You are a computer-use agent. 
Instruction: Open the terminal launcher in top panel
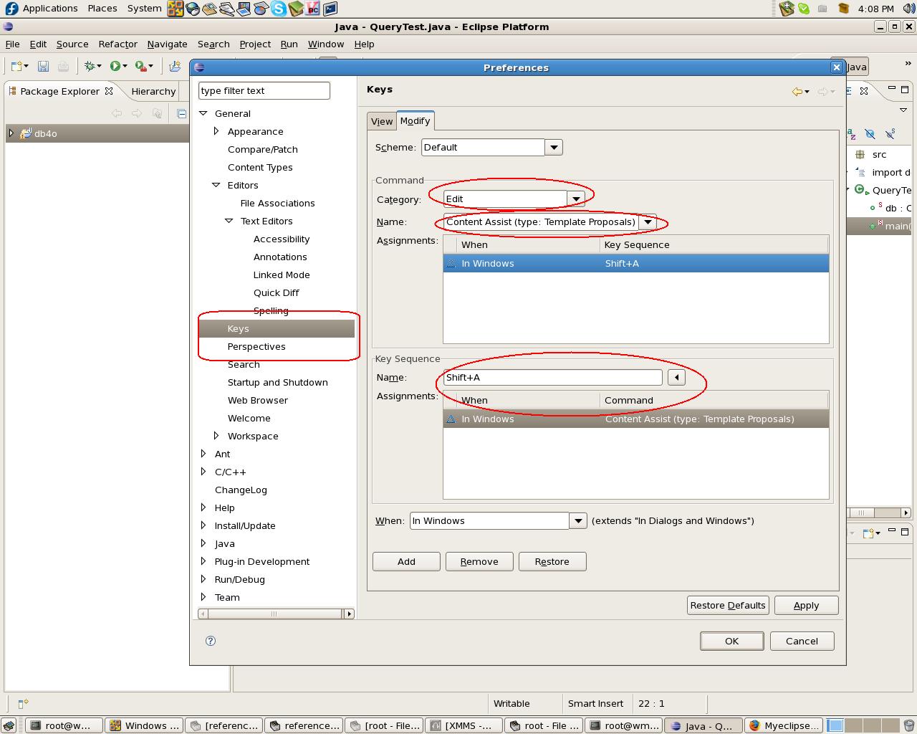330,9
